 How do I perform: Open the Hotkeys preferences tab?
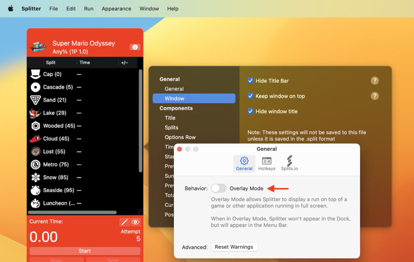click(266, 163)
